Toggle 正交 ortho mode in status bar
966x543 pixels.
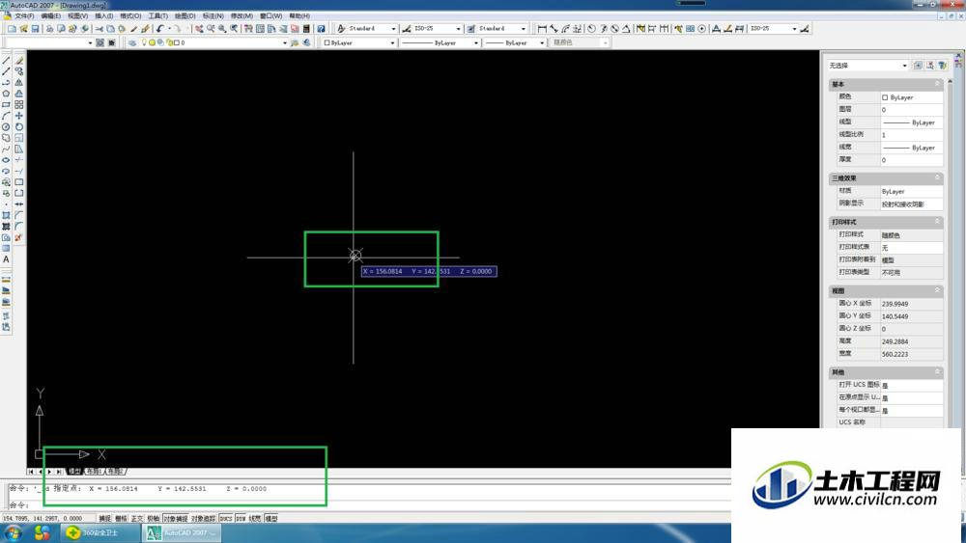(x=137, y=518)
